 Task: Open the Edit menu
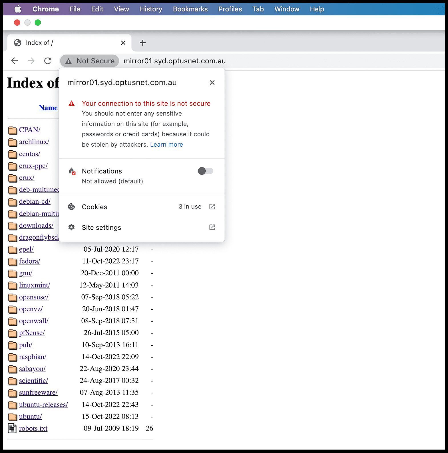[97, 9]
